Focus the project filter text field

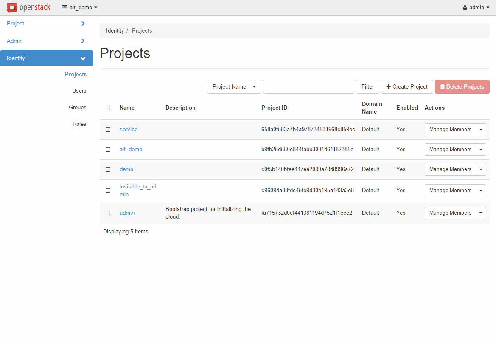click(x=308, y=87)
